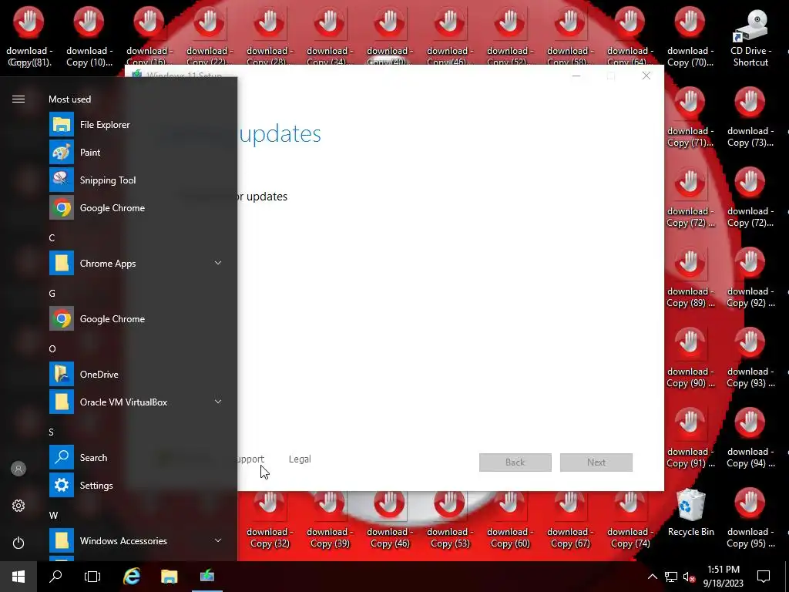789x592 pixels.
Task: Expand the Chrome Apps folder
Action: point(136,264)
